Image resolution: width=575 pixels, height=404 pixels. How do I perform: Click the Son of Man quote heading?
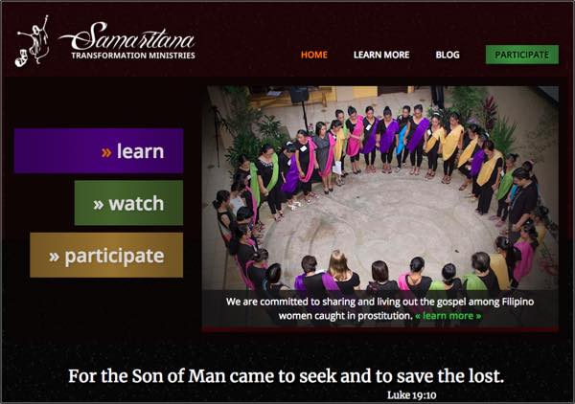(x=286, y=376)
